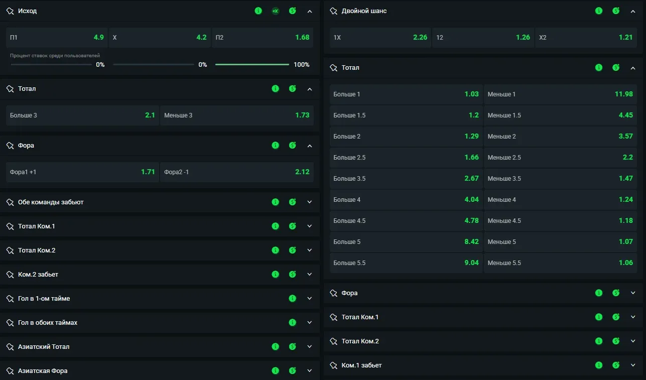
Task: Click the dollar icon for Двойной шанс
Action: click(x=616, y=11)
